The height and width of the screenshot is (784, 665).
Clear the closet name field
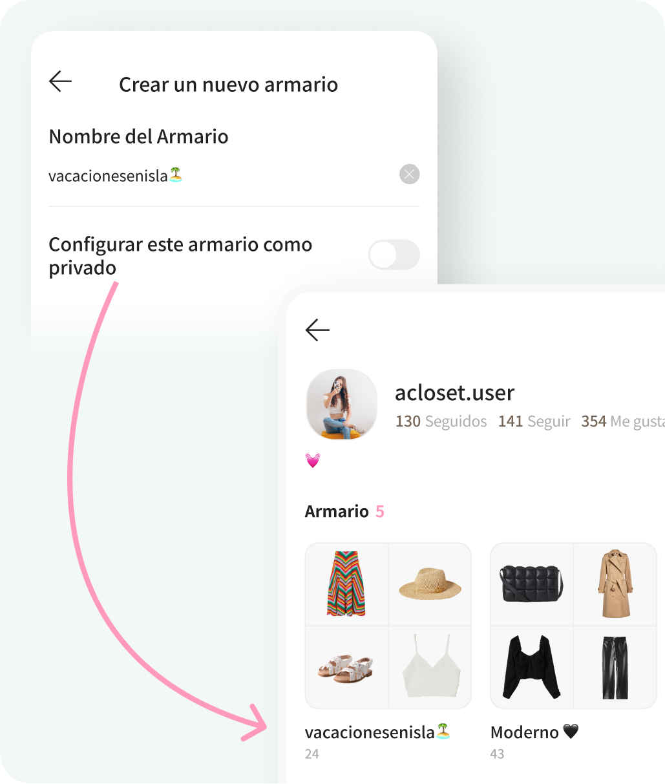(409, 175)
